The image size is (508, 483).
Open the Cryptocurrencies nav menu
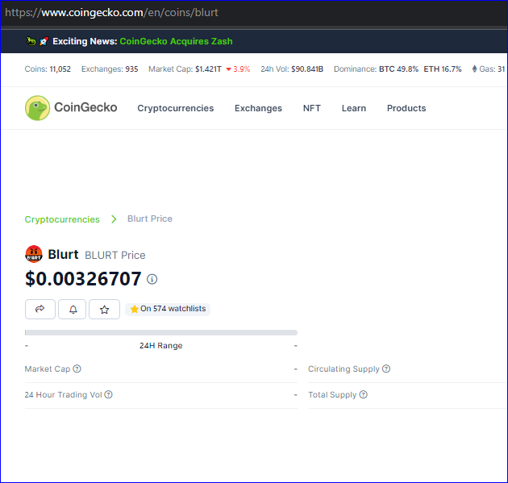pos(176,108)
